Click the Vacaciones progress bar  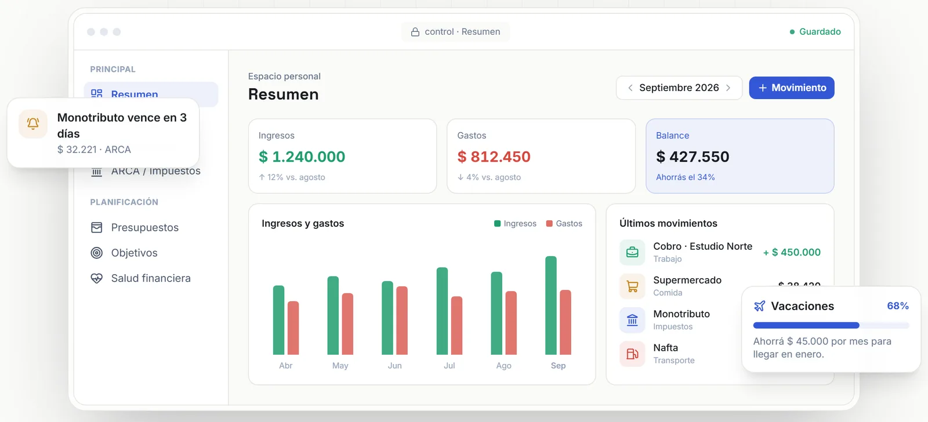[831, 325]
